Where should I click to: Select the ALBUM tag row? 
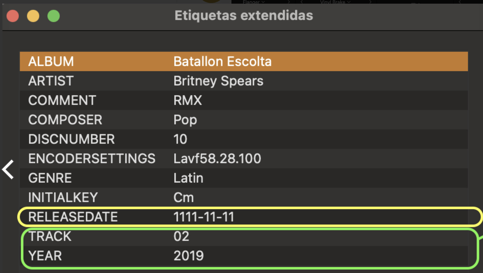point(244,61)
